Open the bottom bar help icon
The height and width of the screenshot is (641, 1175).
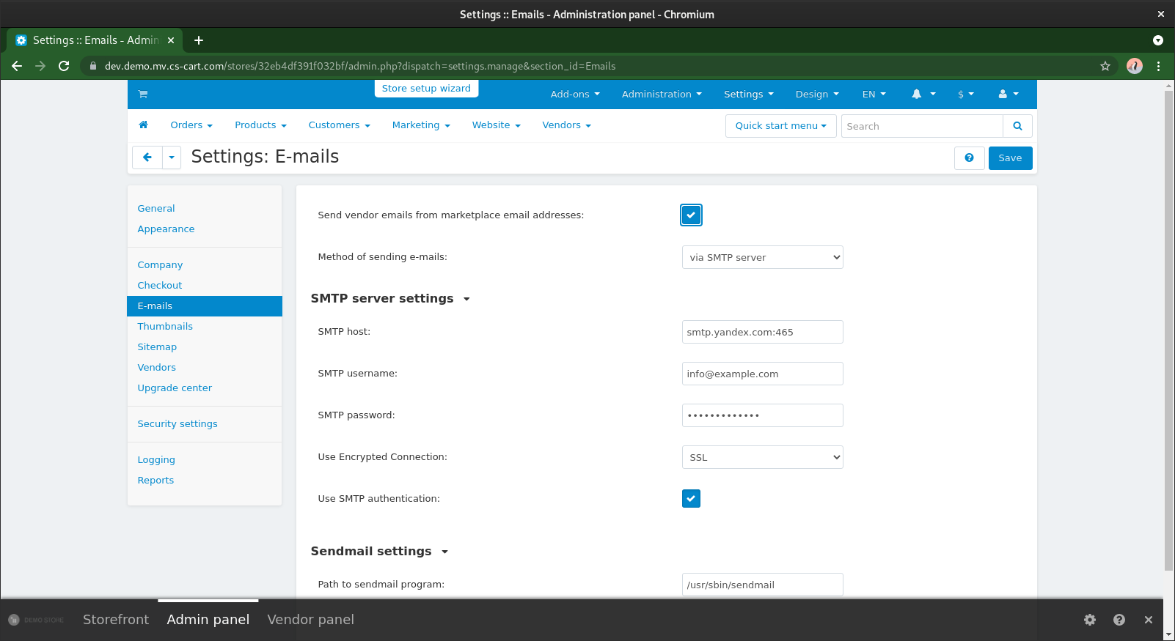point(1119,620)
